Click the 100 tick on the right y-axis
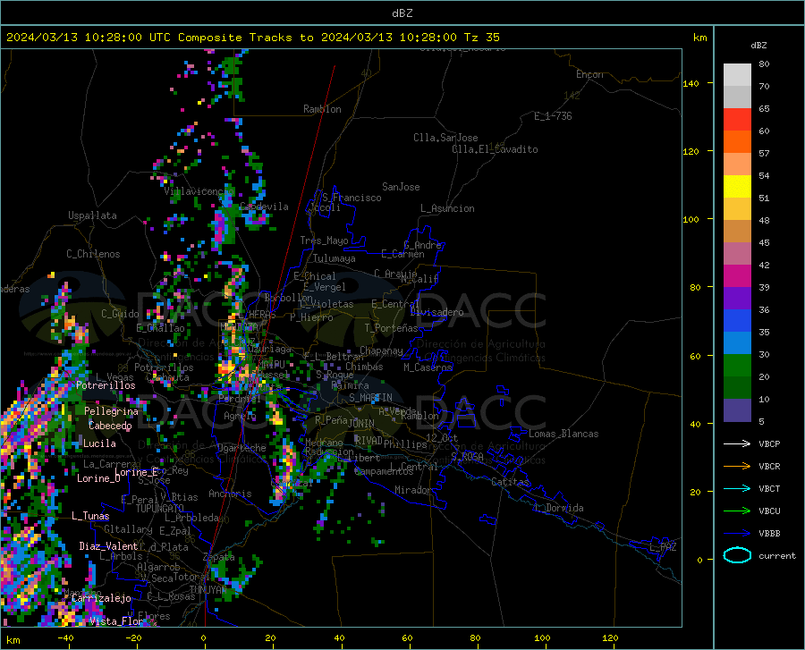This screenshot has height=650, width=805. click(x=691, y=219)
